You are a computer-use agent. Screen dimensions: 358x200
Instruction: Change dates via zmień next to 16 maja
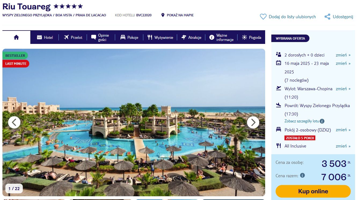(x=343, y=63)
